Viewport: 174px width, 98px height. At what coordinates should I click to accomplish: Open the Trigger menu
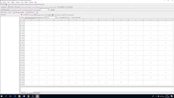(x=13, y=2)
